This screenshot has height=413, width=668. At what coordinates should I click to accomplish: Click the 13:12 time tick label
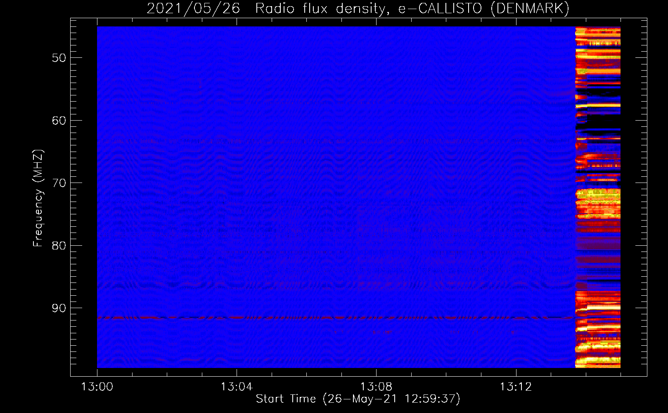[516, 387]
